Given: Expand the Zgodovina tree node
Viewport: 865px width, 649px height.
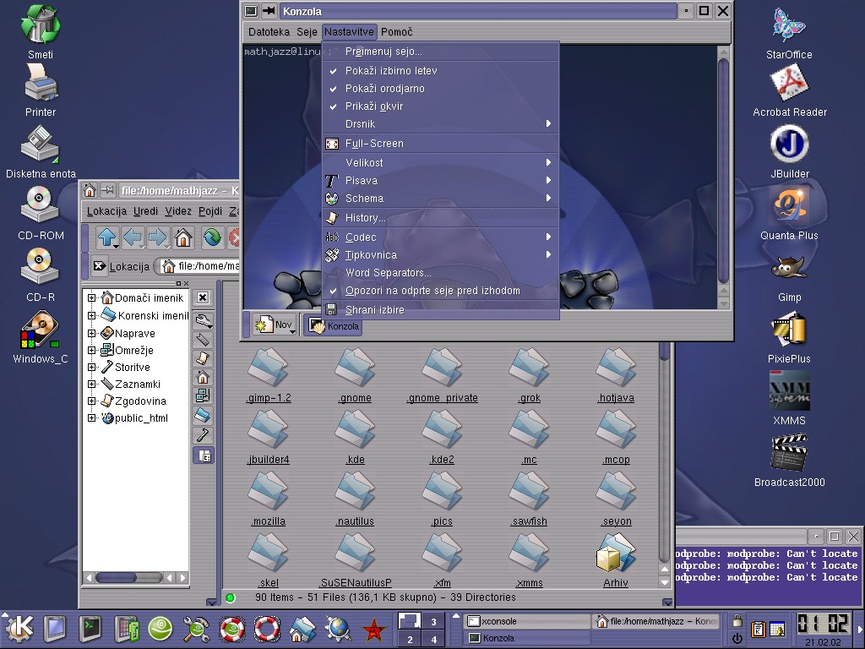Looking at the screenshot, I should click(91, 401).
